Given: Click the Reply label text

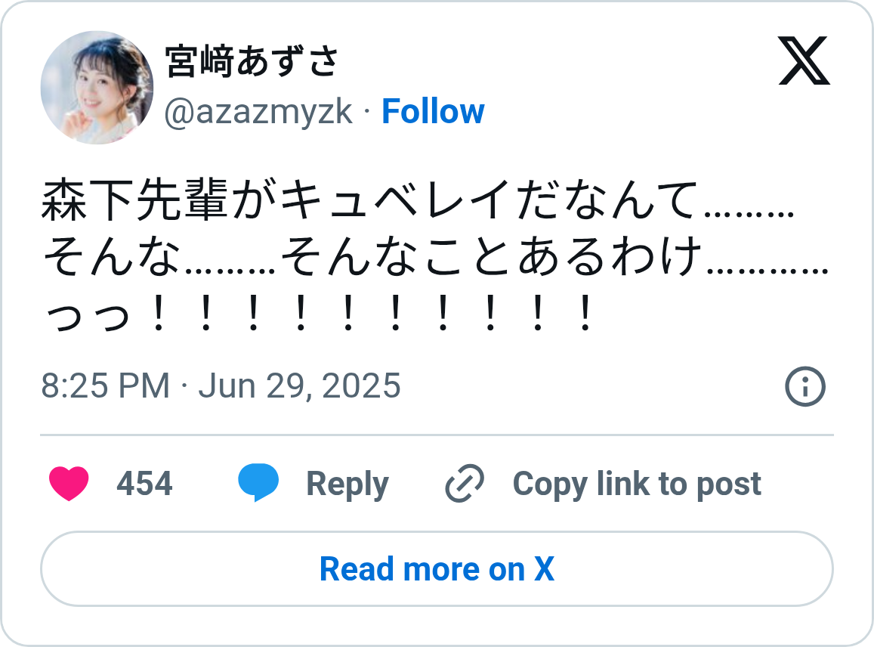Looking at the screenshot, I should coord(347,484).
